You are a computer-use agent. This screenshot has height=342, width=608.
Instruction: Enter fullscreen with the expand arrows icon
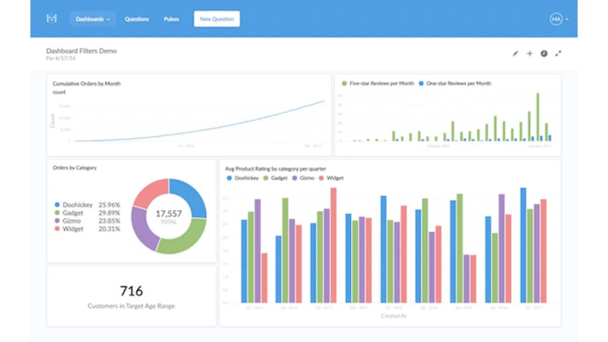[x=558, y=53]
